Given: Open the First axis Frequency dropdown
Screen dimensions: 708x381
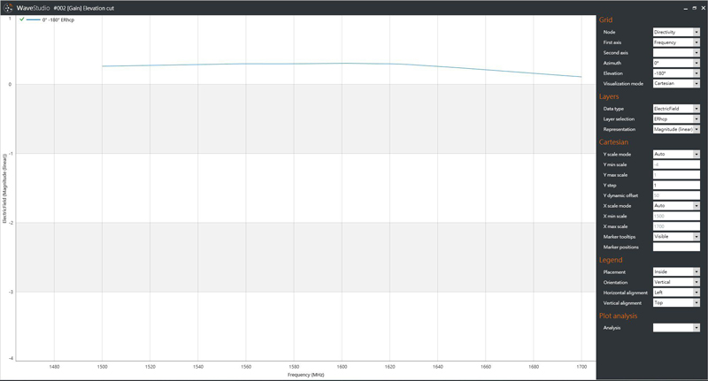Looking at the screenshot, I should pos(676,42).
